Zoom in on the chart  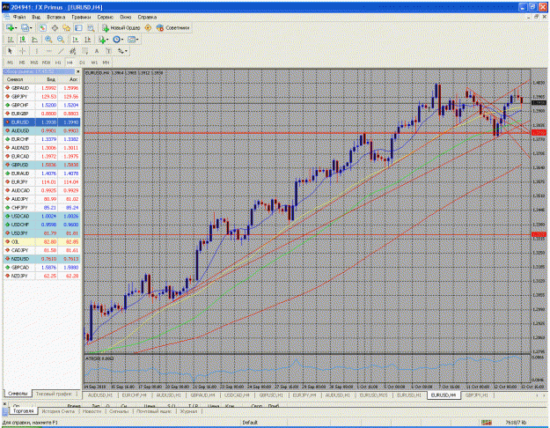(x=48, y=40)
